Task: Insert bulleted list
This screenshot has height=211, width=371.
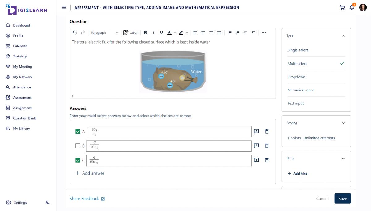Action: click(229, 32)
